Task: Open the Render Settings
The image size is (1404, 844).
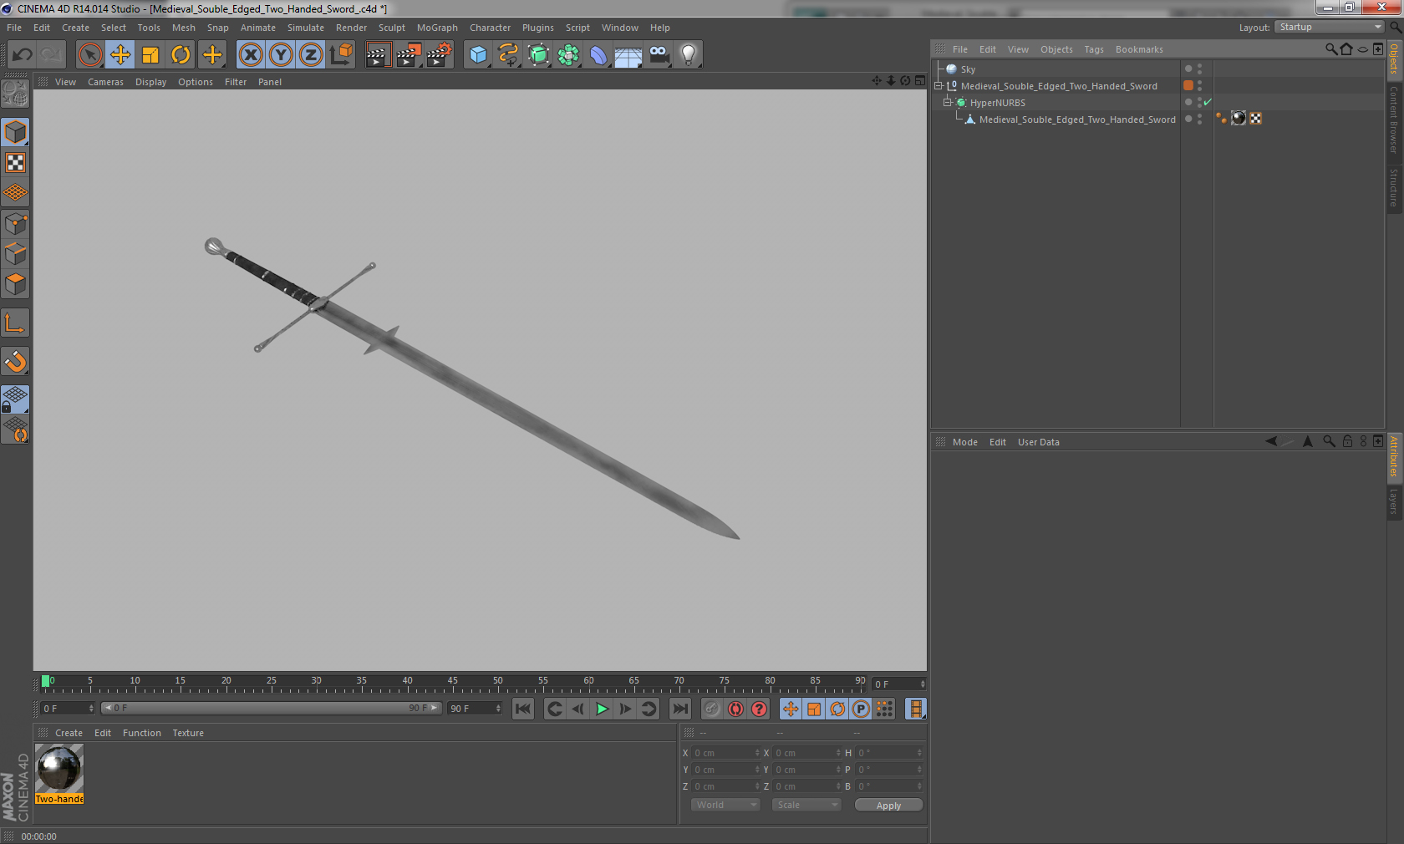Action: pyautogui.click(x=439, y=55)
